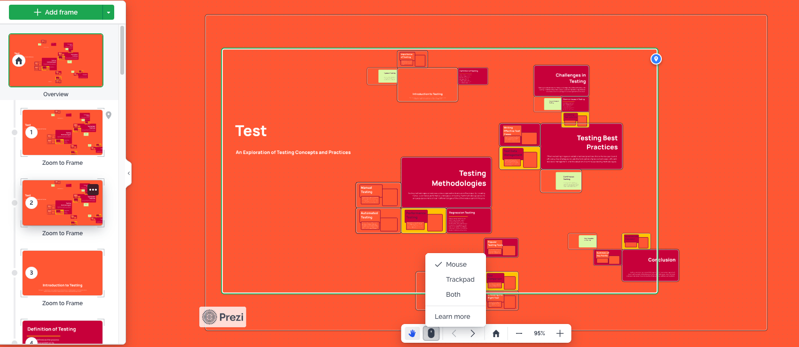799x347 pixels.
Task: Click Learn more in the navigation menu
Action: pos(452,316)
